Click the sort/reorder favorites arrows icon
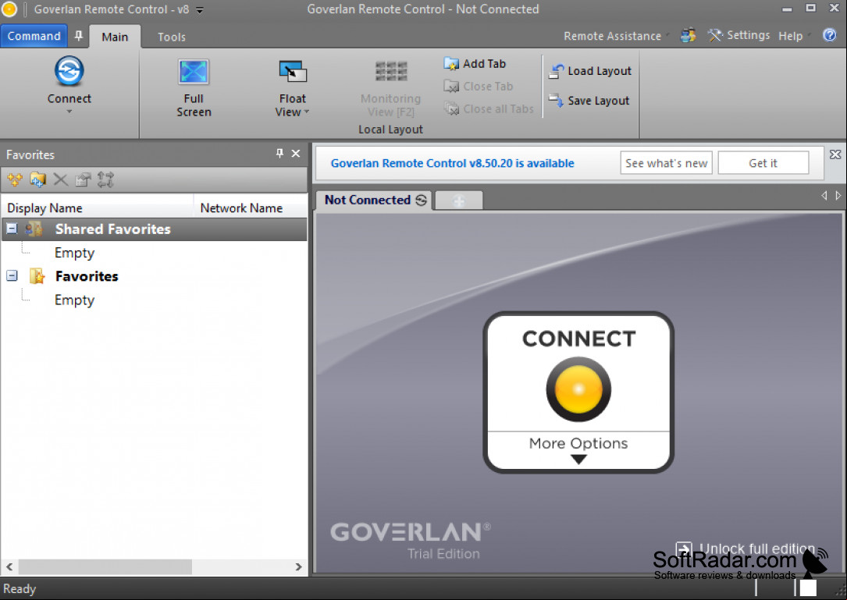 (105, 179)
